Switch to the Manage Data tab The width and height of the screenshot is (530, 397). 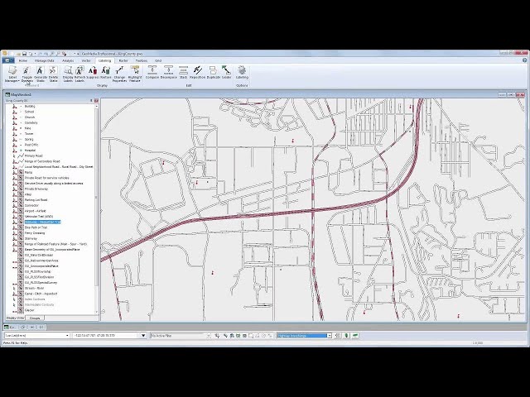coord(45,60)
